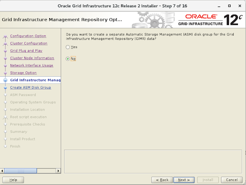The height and width of the screenshot is (185, 246).
Task: Click the Finish step label
Action: pyautogui.click(x=15, y=146)
